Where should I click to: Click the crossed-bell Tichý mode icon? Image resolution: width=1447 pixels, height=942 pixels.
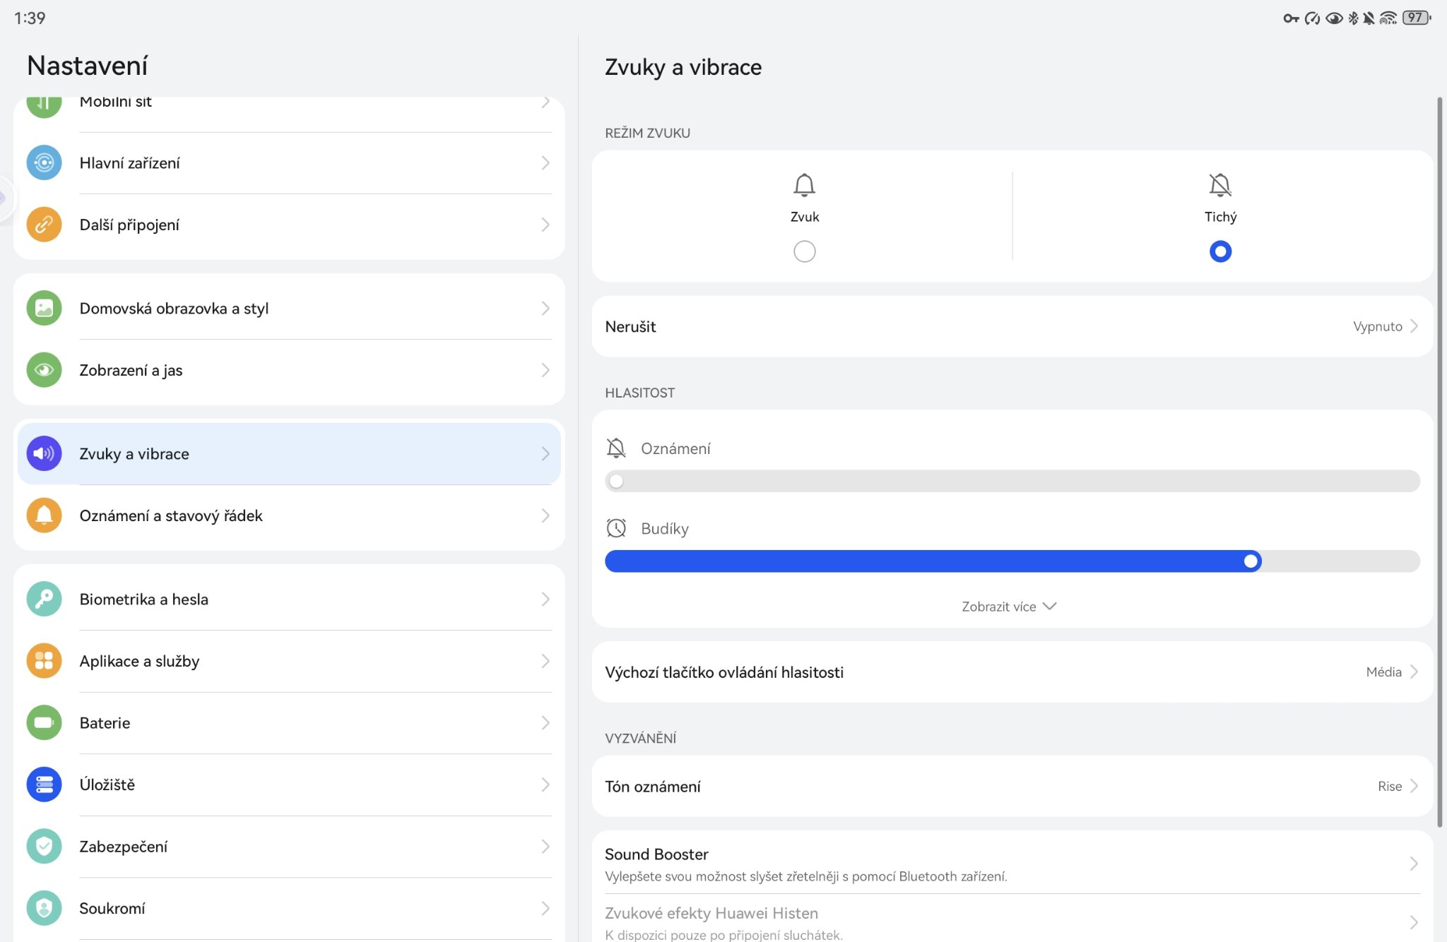pos(1220,186)
